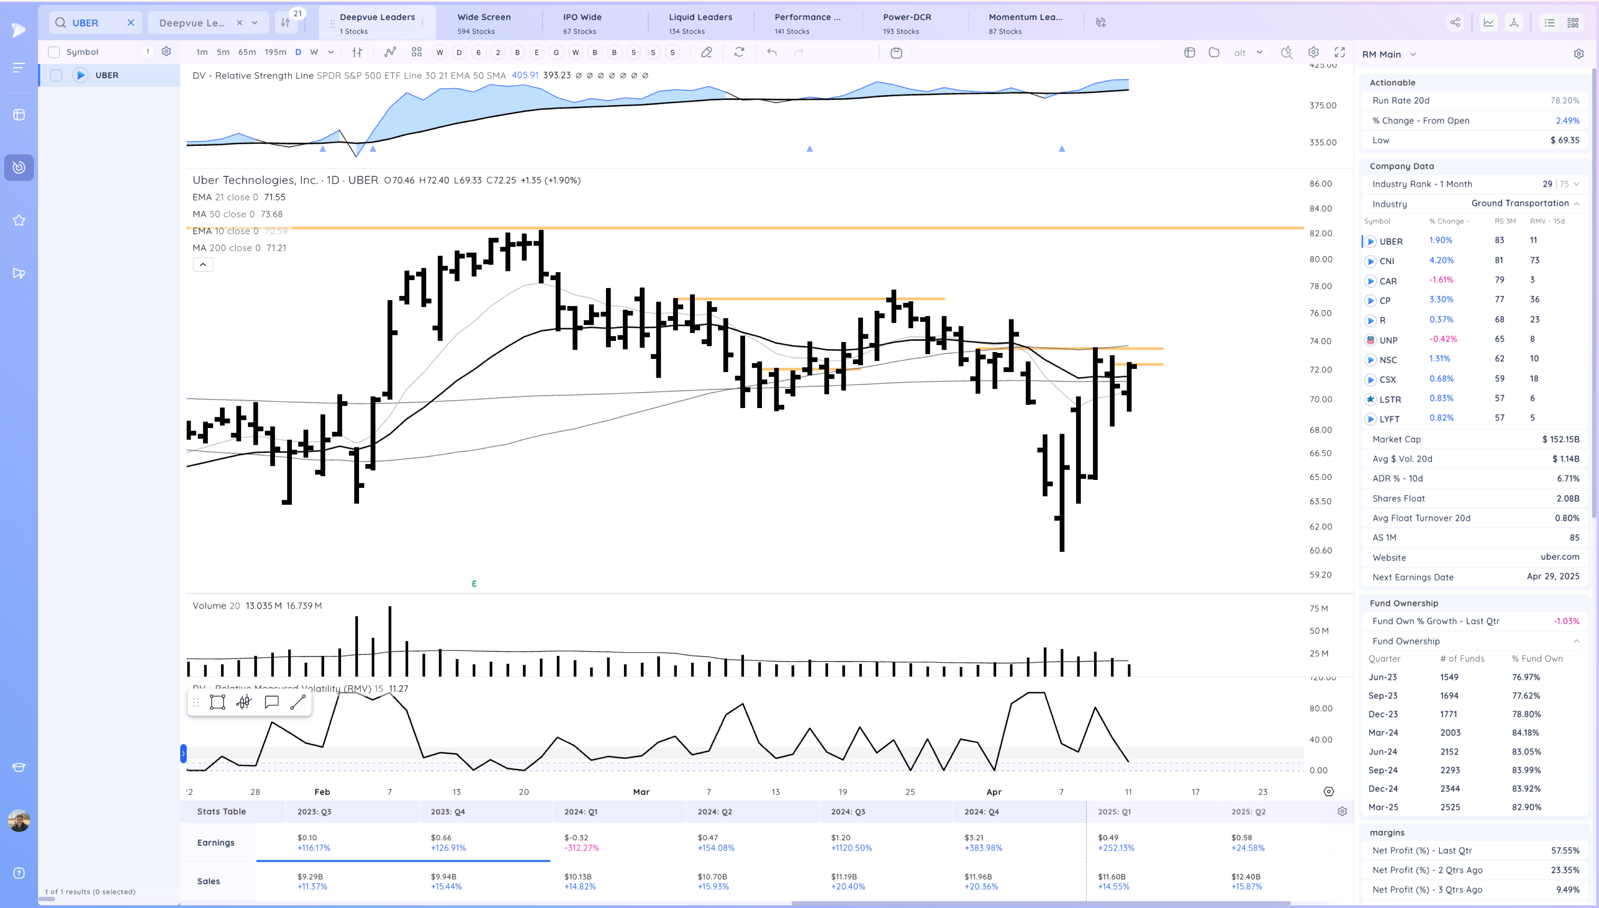This screenshot has height=908, width=1599.
Task: Expand the RM Main panel dropdown
Action: click(1413, 54)
